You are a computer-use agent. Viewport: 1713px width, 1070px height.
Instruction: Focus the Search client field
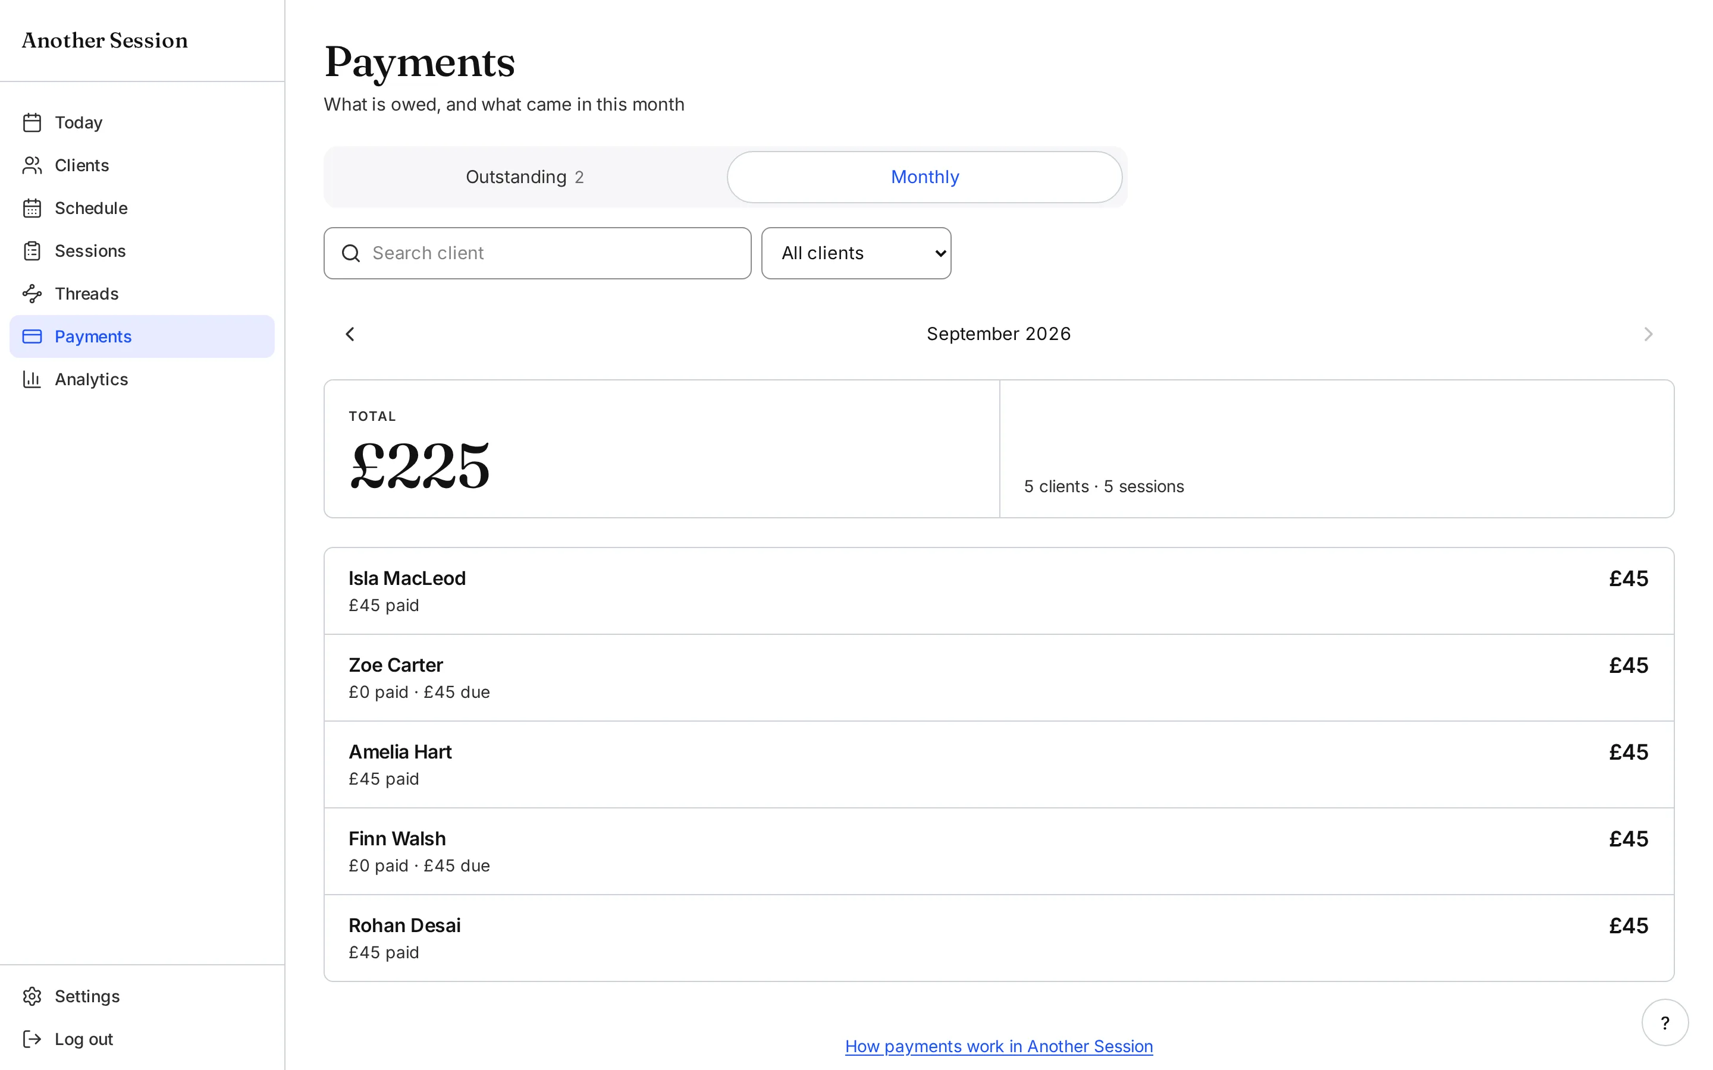pos(537,253)
